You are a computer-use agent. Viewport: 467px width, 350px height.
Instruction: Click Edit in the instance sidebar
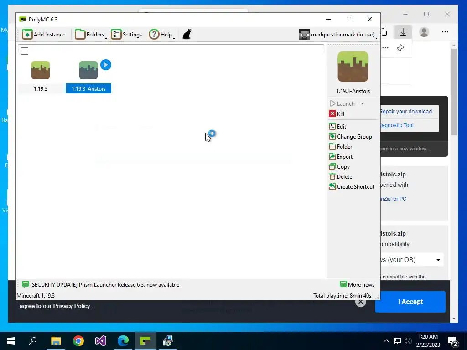click(x=338, y=127)
